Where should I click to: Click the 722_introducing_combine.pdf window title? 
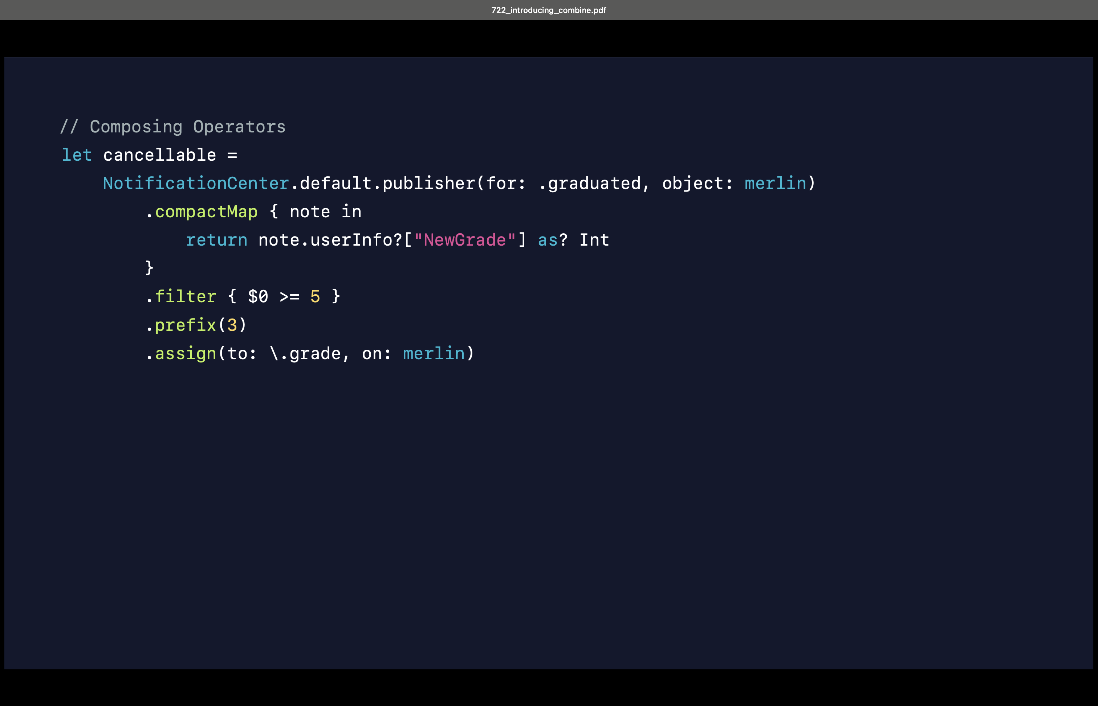548,10
